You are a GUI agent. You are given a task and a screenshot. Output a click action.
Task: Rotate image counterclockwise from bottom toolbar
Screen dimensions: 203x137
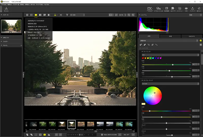click(x=56, y=134)
